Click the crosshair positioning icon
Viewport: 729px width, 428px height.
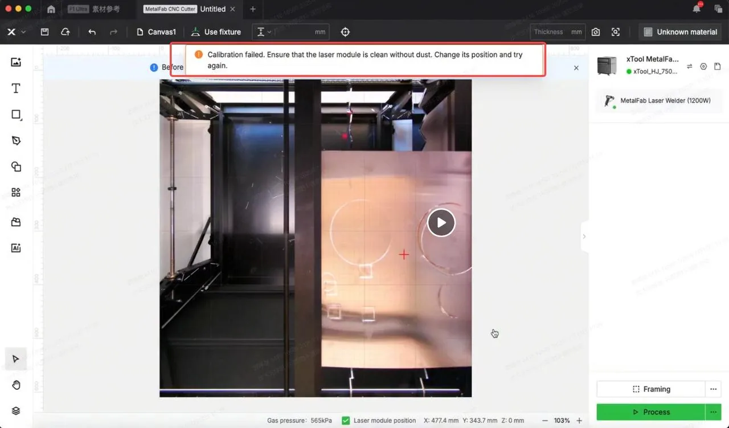click(x=345, y=32)
